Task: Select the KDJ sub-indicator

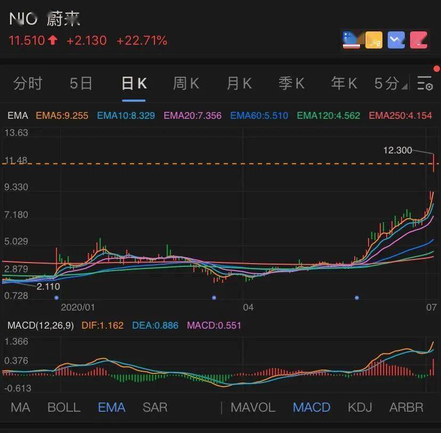Action: (x=360, y=407)
